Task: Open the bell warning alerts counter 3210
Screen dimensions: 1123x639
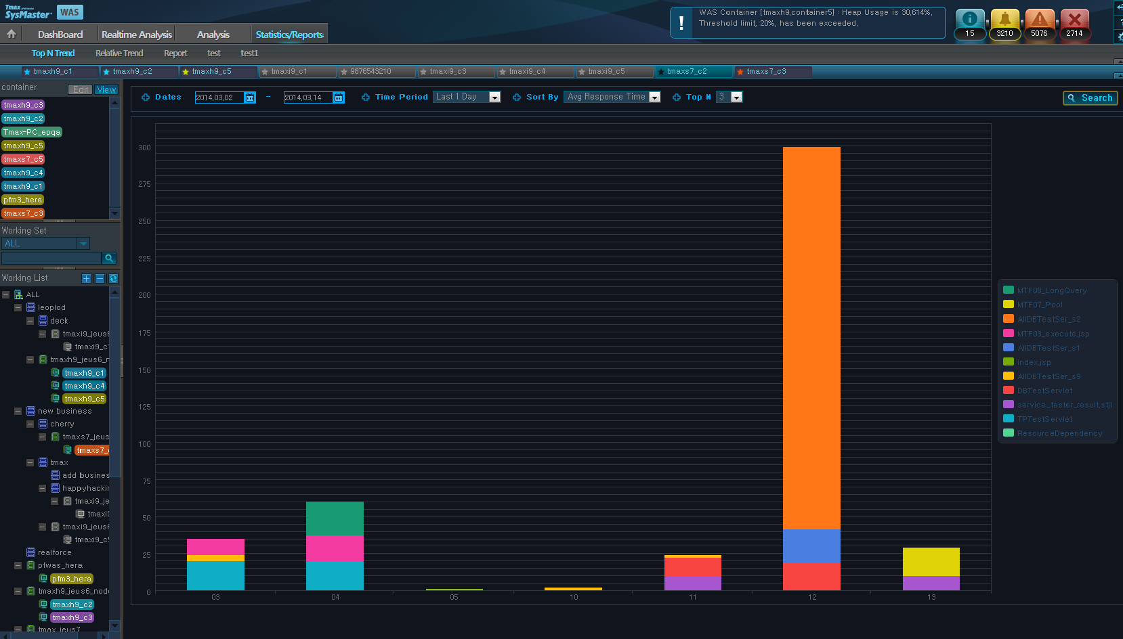Action: [x=1005, y=25]
